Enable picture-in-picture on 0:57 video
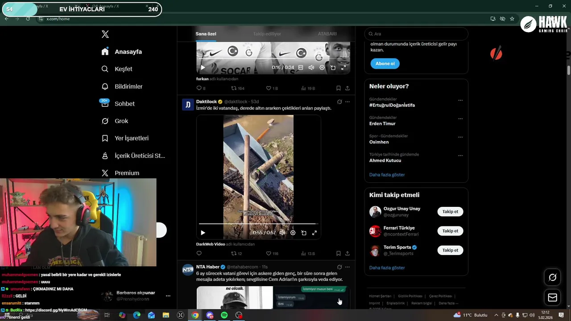This screenshot has width=571, height=321. click(304, 233)
